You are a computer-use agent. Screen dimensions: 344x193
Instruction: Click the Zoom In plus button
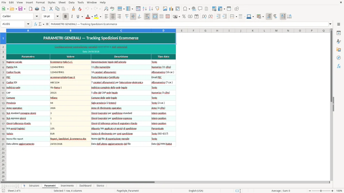[333, 191]
